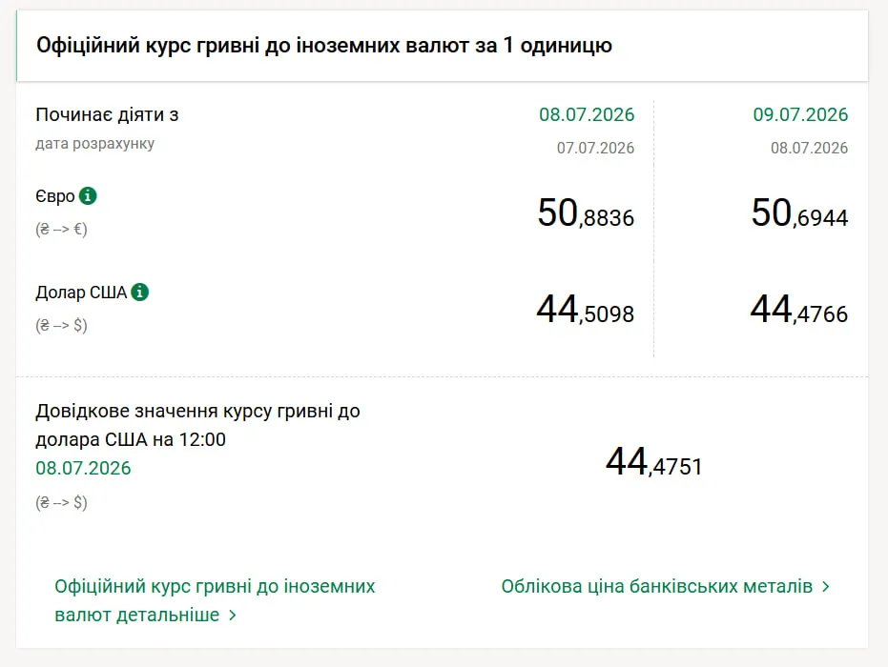Screen dimensions: 888x667
Task: Select the 08.07.2026 effective date header
Action: click(x=587, y=114)
